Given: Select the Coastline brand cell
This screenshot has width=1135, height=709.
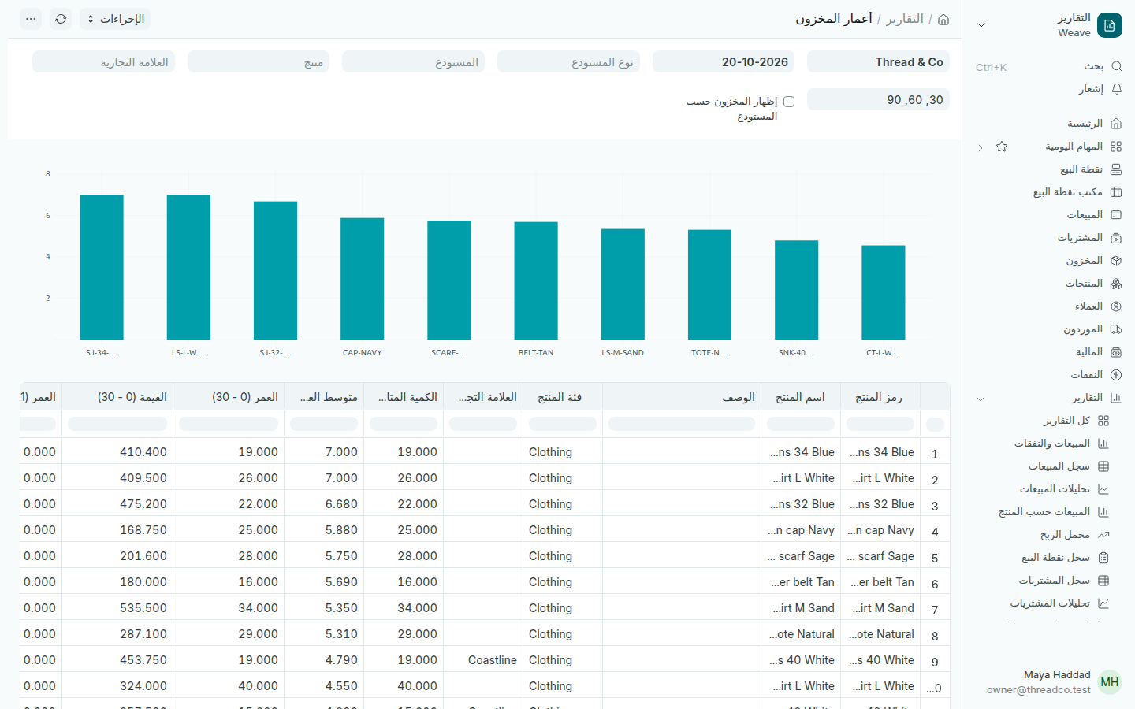Looking at the screenshot, I should point(483,659).
